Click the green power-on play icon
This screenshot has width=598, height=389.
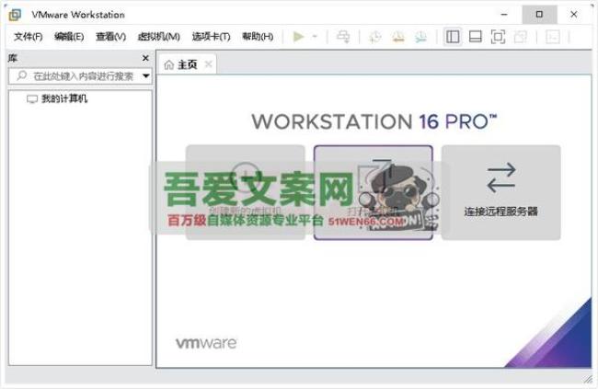point(299,37)
